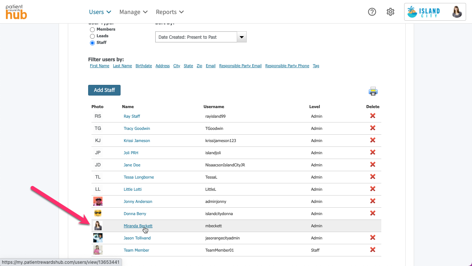This screenshot has width=472, height=266.
Task: Open the Manage menu
Action: [133, 12]
